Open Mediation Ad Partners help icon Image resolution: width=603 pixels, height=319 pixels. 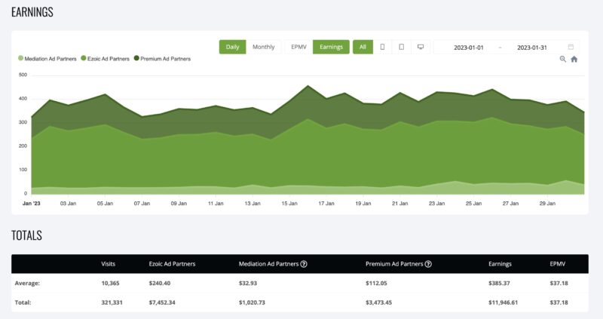[x=304, y=264]
